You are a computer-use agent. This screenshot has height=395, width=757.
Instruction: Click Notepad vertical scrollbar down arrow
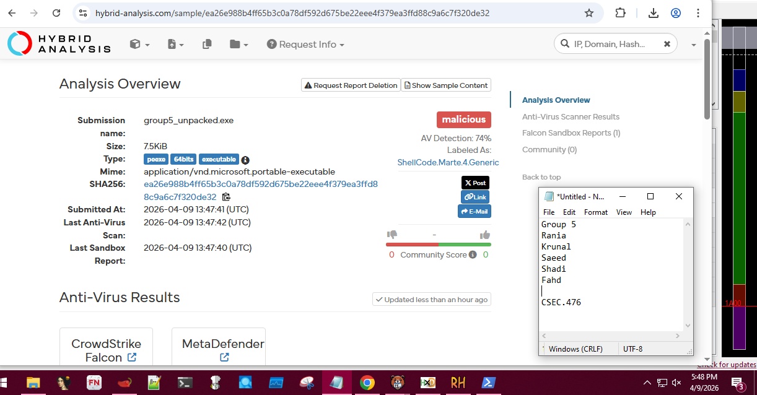[x=688, y=326]
